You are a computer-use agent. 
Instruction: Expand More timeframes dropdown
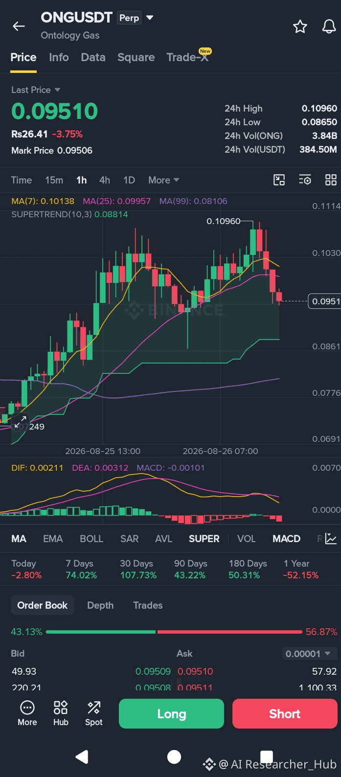click(163, 180)
